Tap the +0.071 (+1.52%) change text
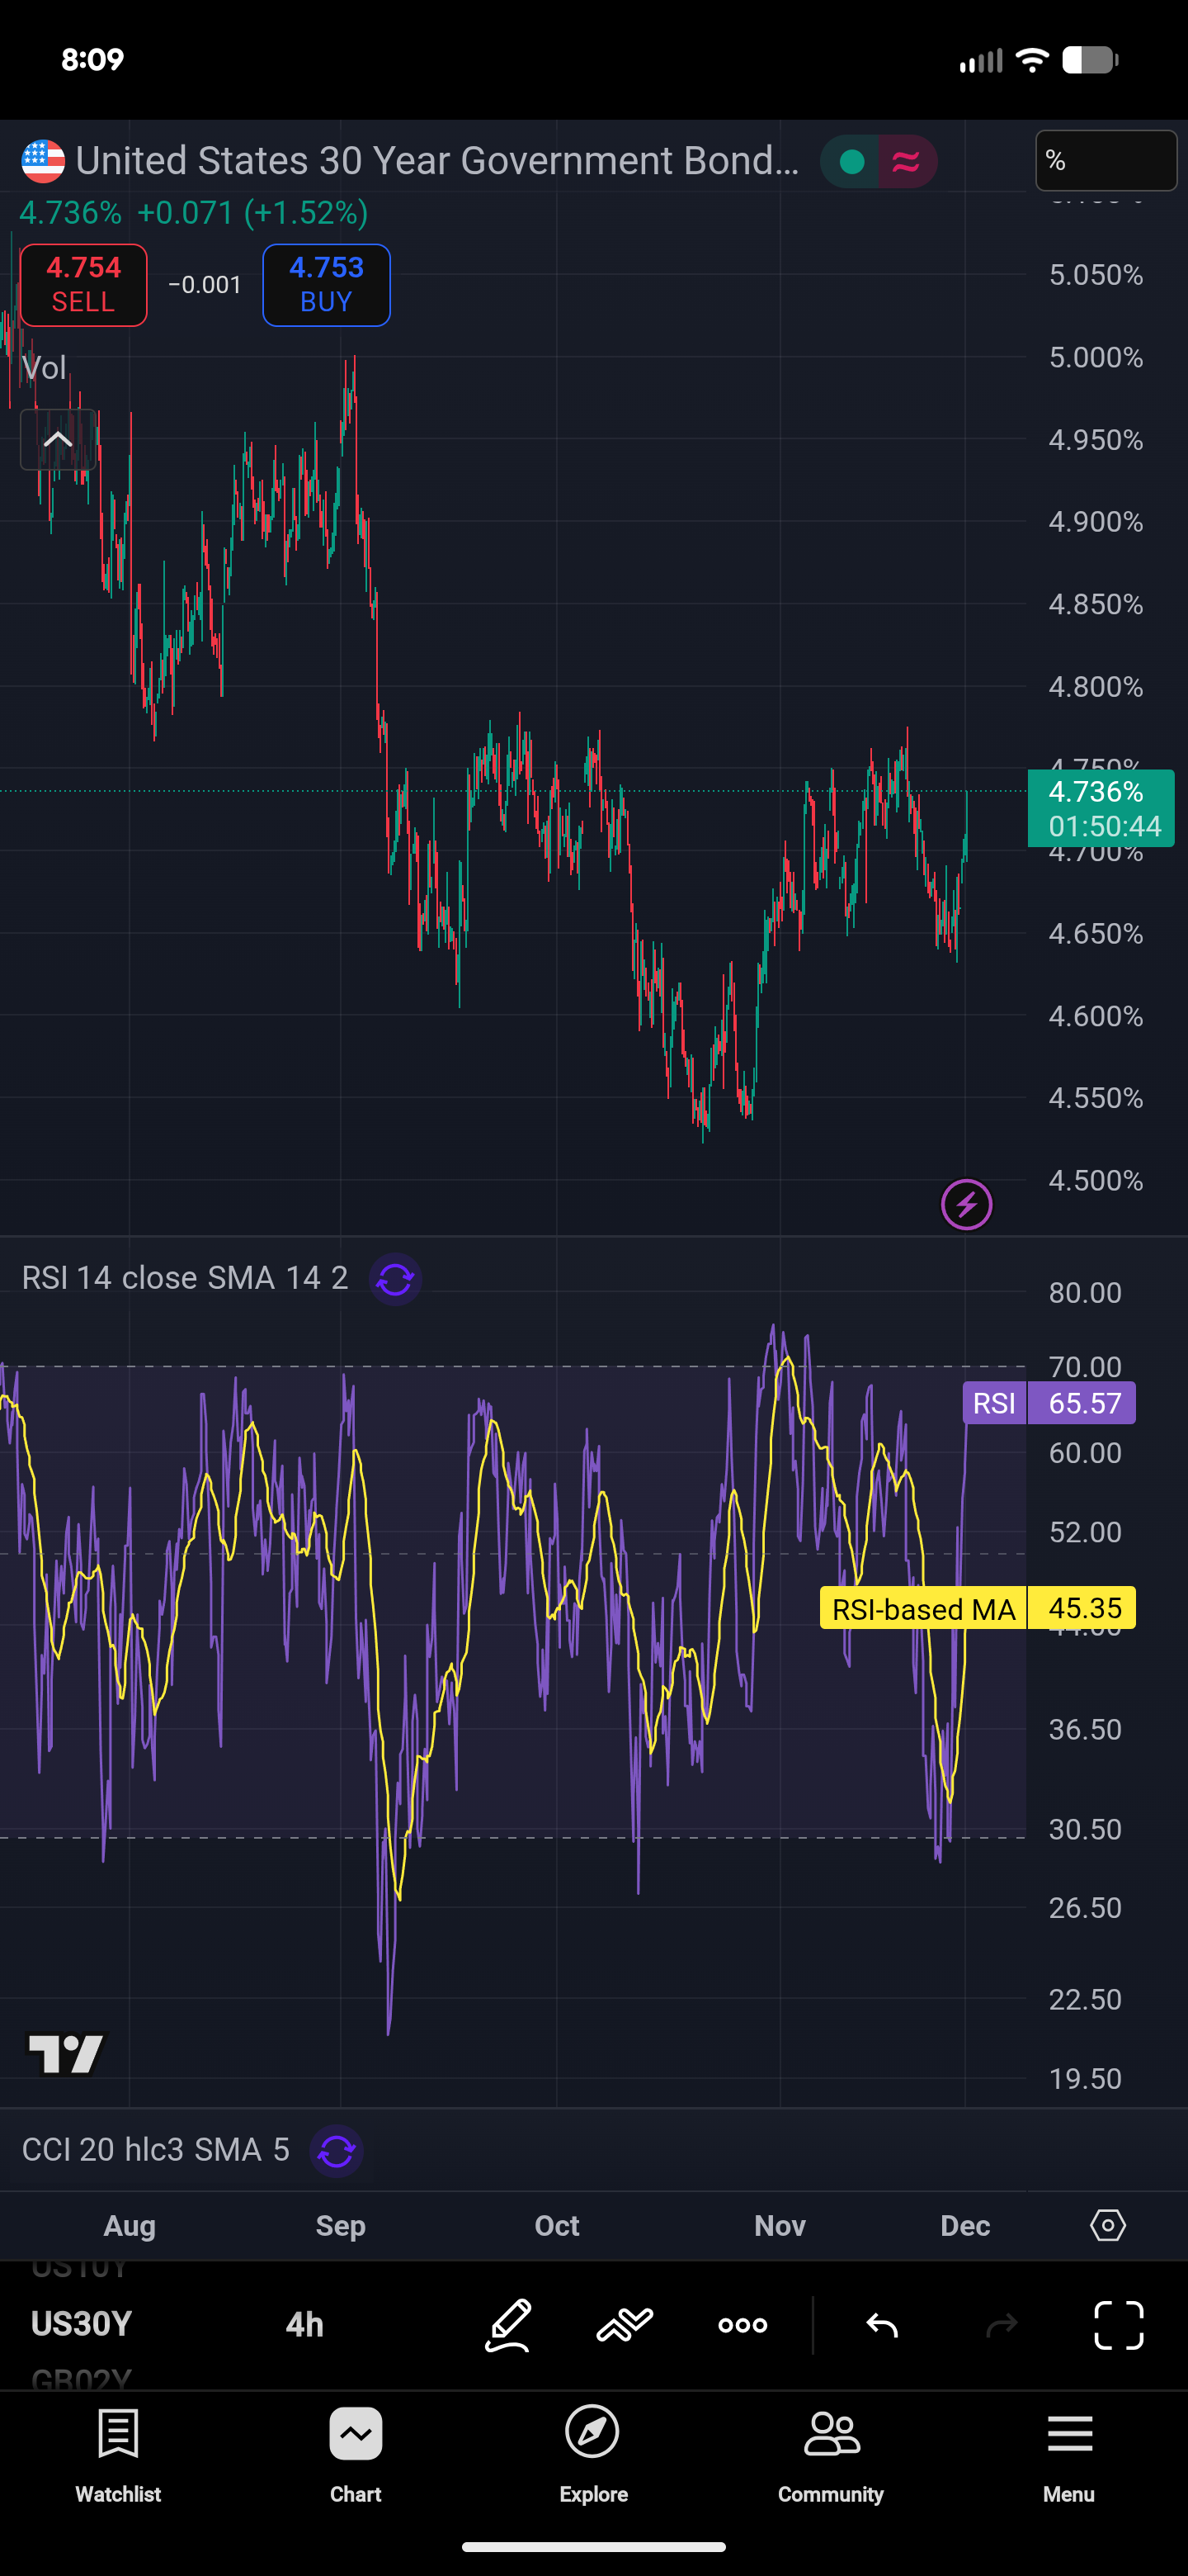This screenshot has height=2576, width=1188. [252, 212]
